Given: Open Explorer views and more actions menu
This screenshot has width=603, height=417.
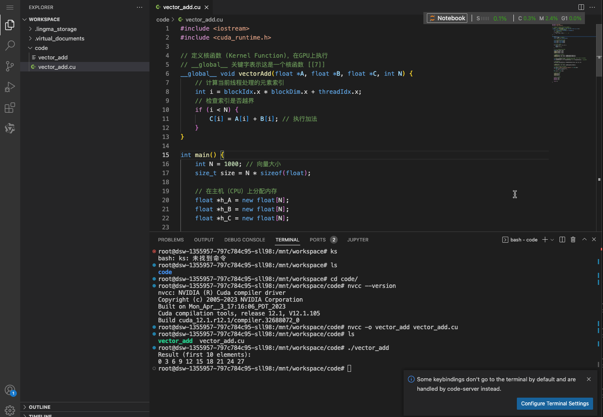Looking at the screenshot, I should pos(140,7).
